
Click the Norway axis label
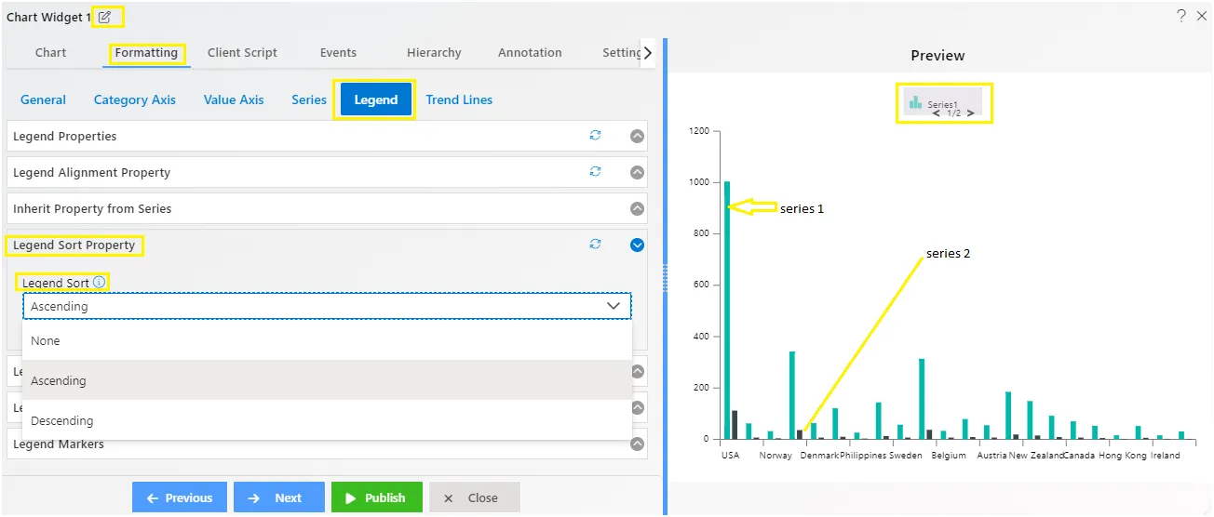(776, 456)
